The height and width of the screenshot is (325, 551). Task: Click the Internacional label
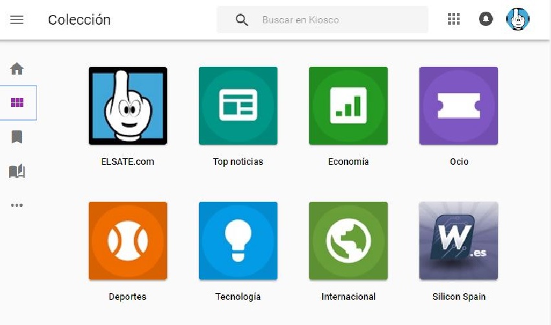[x=348, y=297]
